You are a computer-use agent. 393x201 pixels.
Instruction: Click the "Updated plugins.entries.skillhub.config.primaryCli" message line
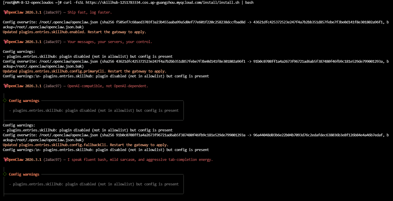coord(85,71)
